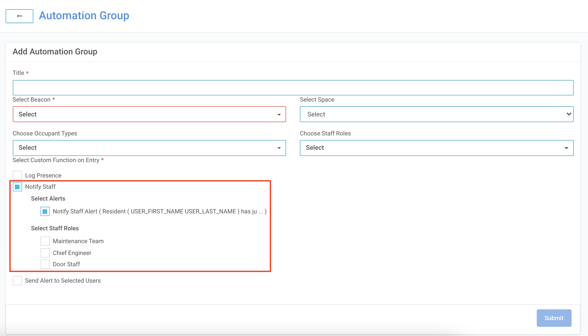Click caret arrow in Occupant Types field
The image size is (588, 336).
pos(279,148)
